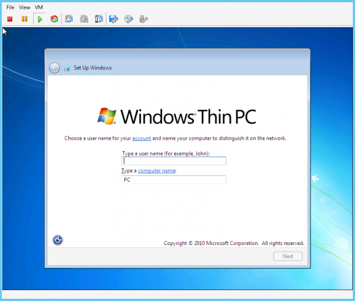Open the VM menu

pyautogui.click(x=39, y=7)
